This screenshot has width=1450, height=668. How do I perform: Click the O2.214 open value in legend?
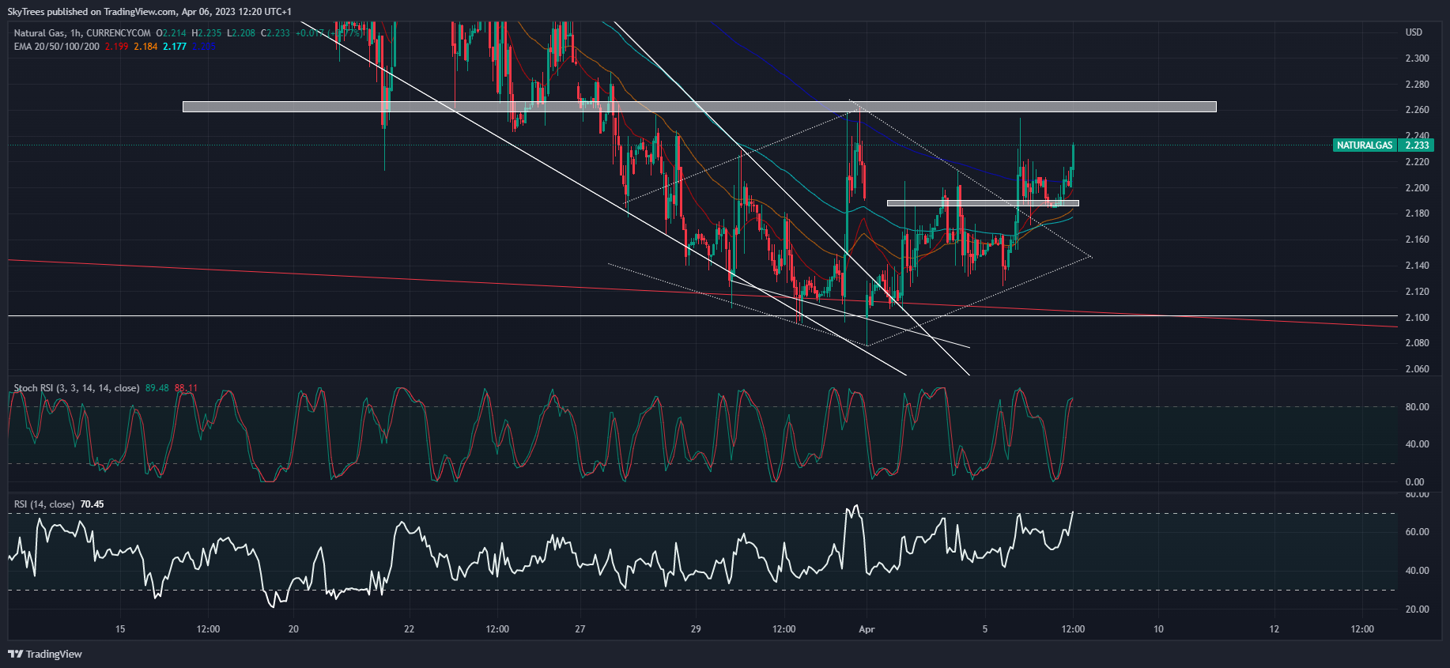172,33
